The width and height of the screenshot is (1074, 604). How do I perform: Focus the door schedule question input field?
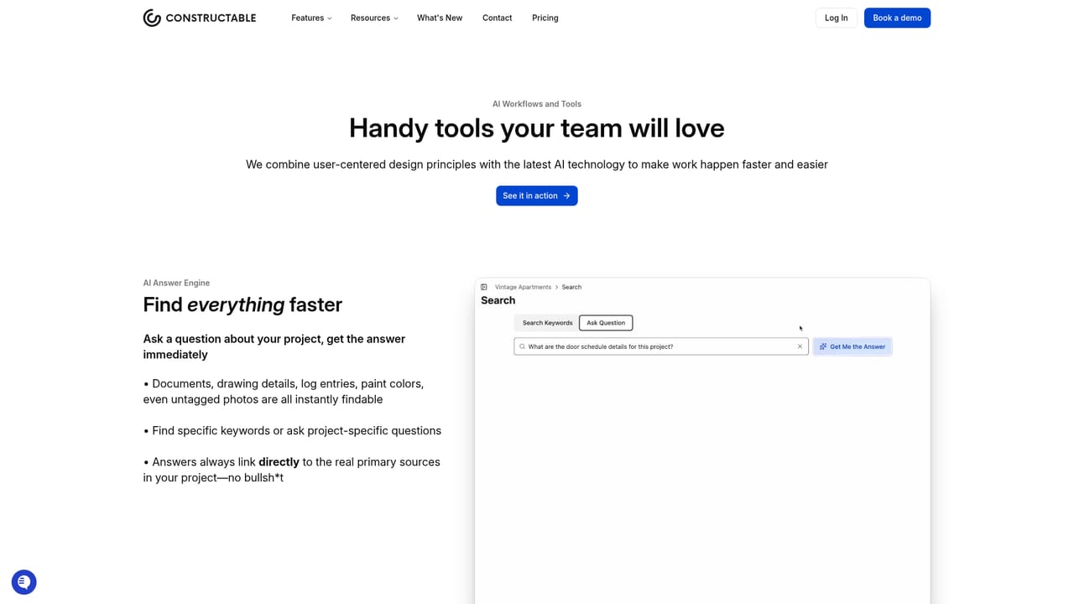pos(661,346)
